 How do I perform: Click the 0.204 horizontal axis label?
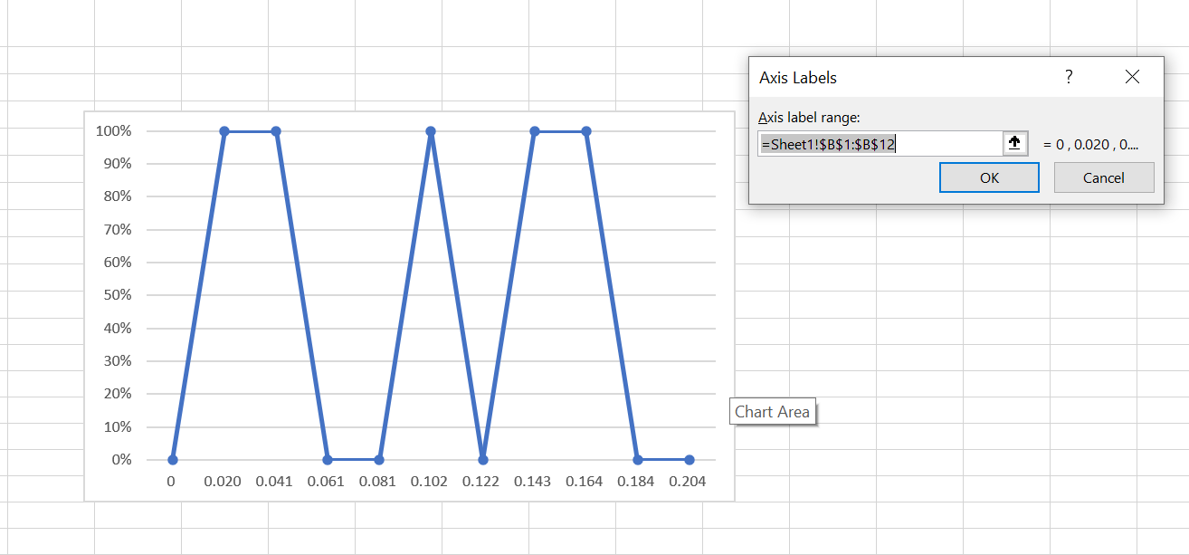click(688, 482)
